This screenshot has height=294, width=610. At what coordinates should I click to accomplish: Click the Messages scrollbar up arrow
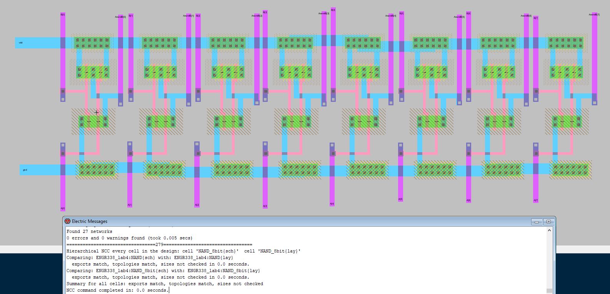tap(549, 230)
